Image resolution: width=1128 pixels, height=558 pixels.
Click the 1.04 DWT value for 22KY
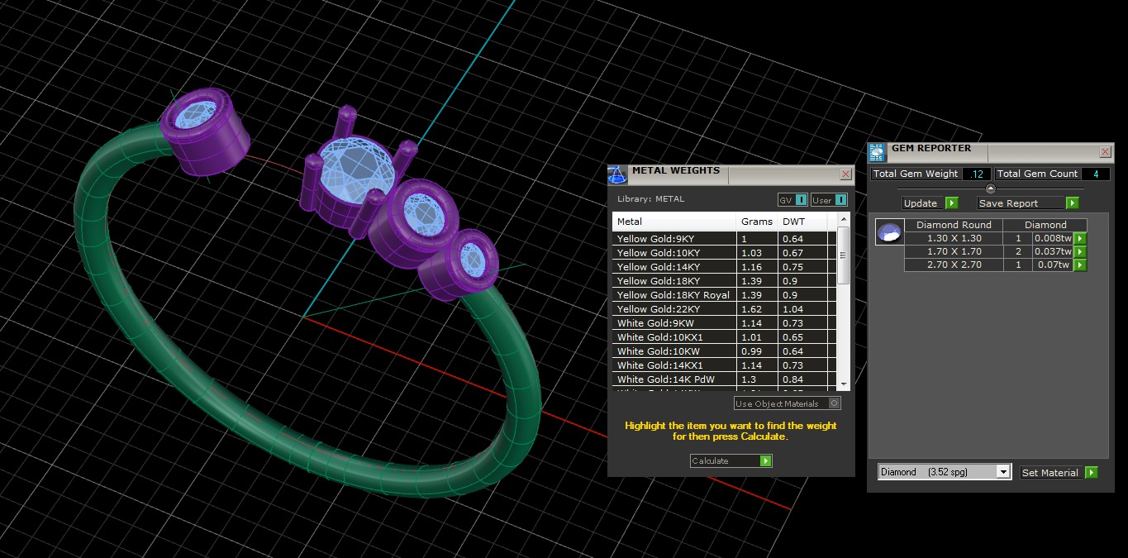click(x=802, y=309)
